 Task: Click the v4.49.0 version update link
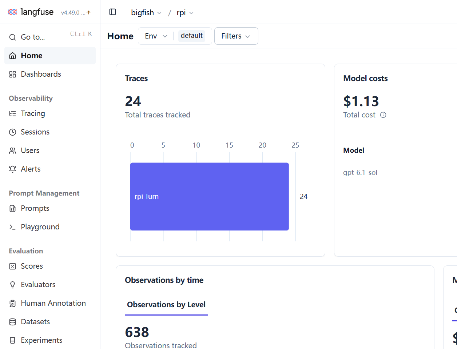pos(76,12)
